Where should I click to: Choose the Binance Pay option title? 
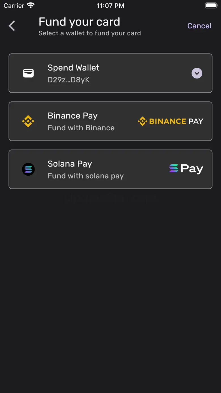point(73,116)
